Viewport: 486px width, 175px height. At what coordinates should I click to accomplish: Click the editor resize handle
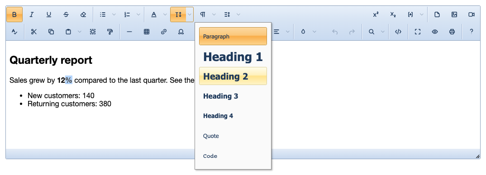point(477,156)
